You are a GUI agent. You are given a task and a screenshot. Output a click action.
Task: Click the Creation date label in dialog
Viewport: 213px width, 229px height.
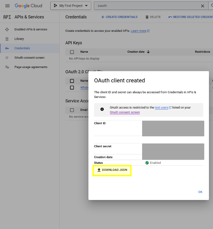103,157
